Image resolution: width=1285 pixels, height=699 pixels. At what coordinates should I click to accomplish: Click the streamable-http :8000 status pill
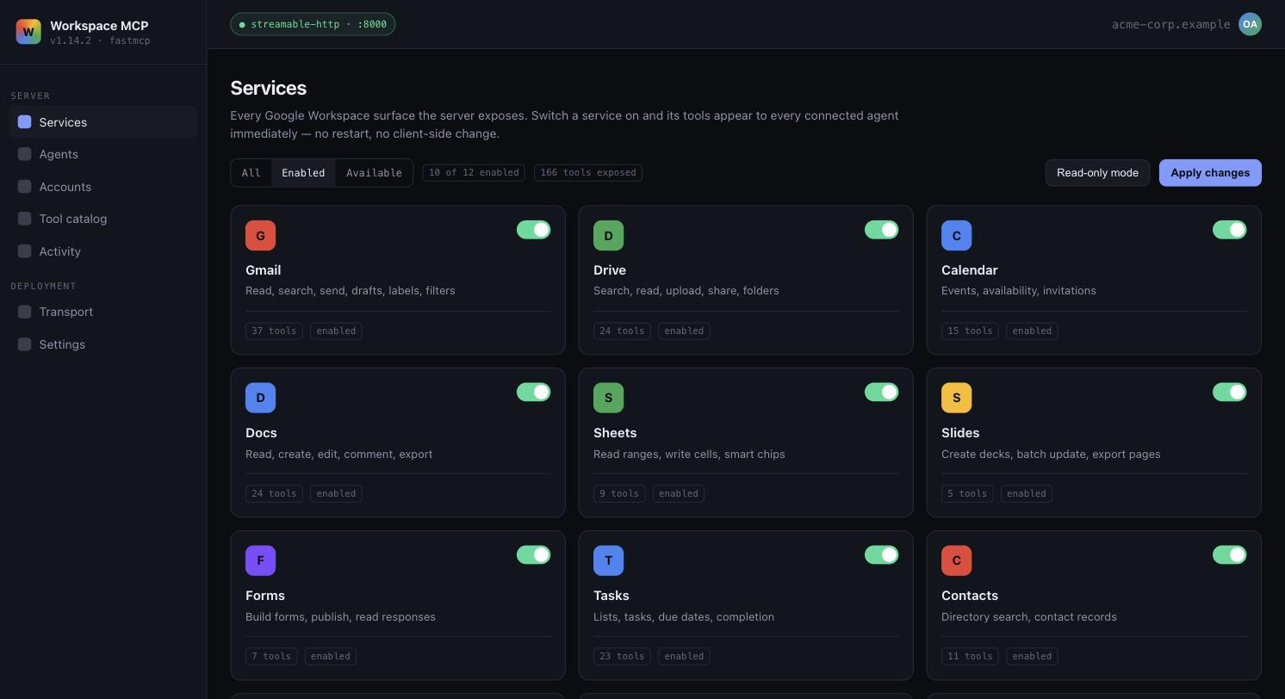coord(313,24)
